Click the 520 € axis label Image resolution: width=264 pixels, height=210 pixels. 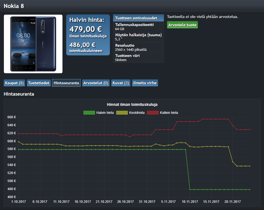coord(12,173)
